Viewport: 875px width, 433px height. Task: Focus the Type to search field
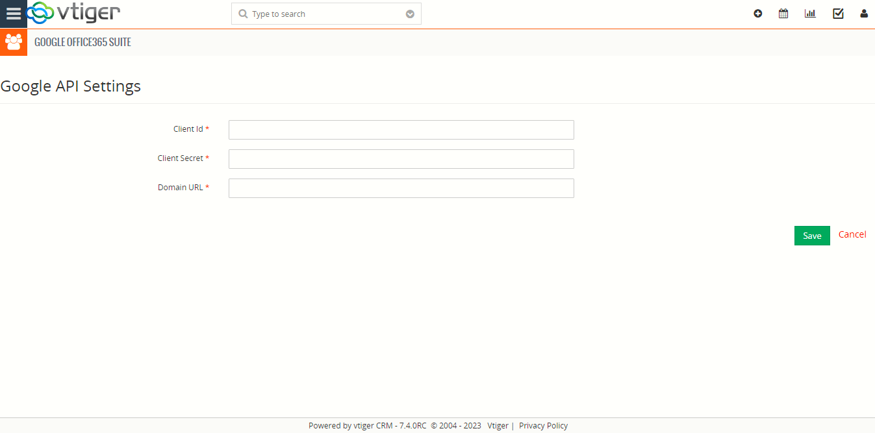pyautogui.click(x=326, y=14)
